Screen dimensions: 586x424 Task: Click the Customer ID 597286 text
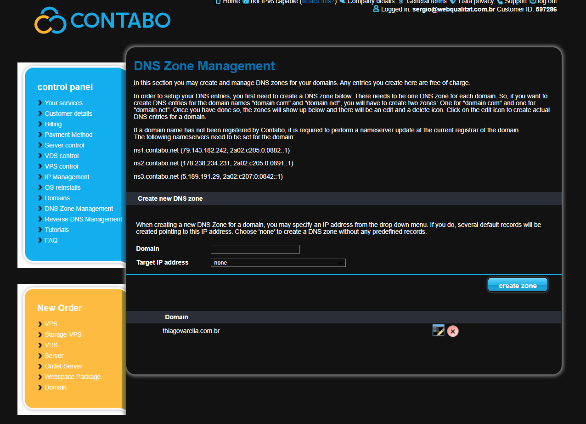(527, 9)
